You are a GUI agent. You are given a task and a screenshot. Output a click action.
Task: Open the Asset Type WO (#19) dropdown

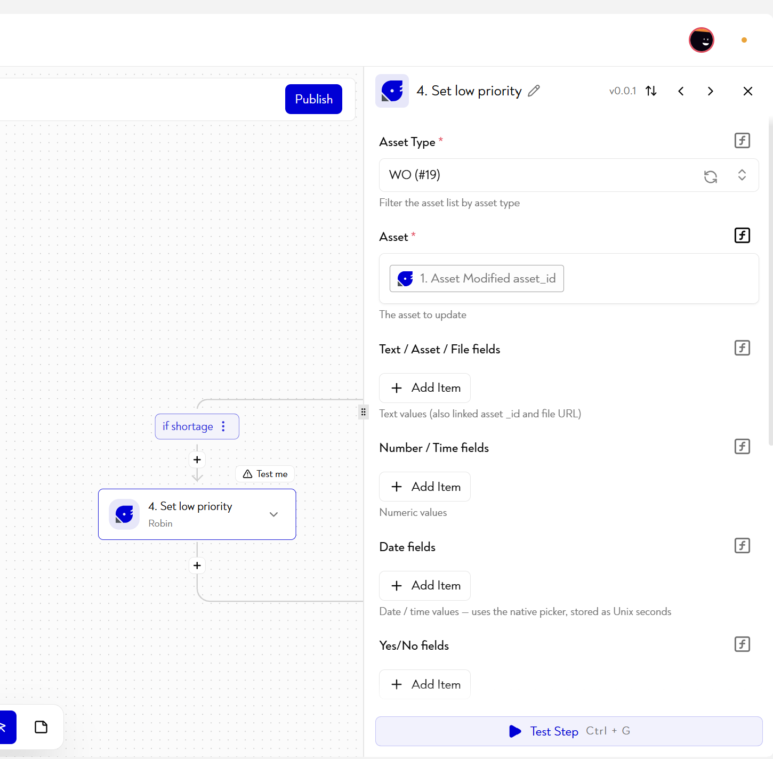pos(569,175)
